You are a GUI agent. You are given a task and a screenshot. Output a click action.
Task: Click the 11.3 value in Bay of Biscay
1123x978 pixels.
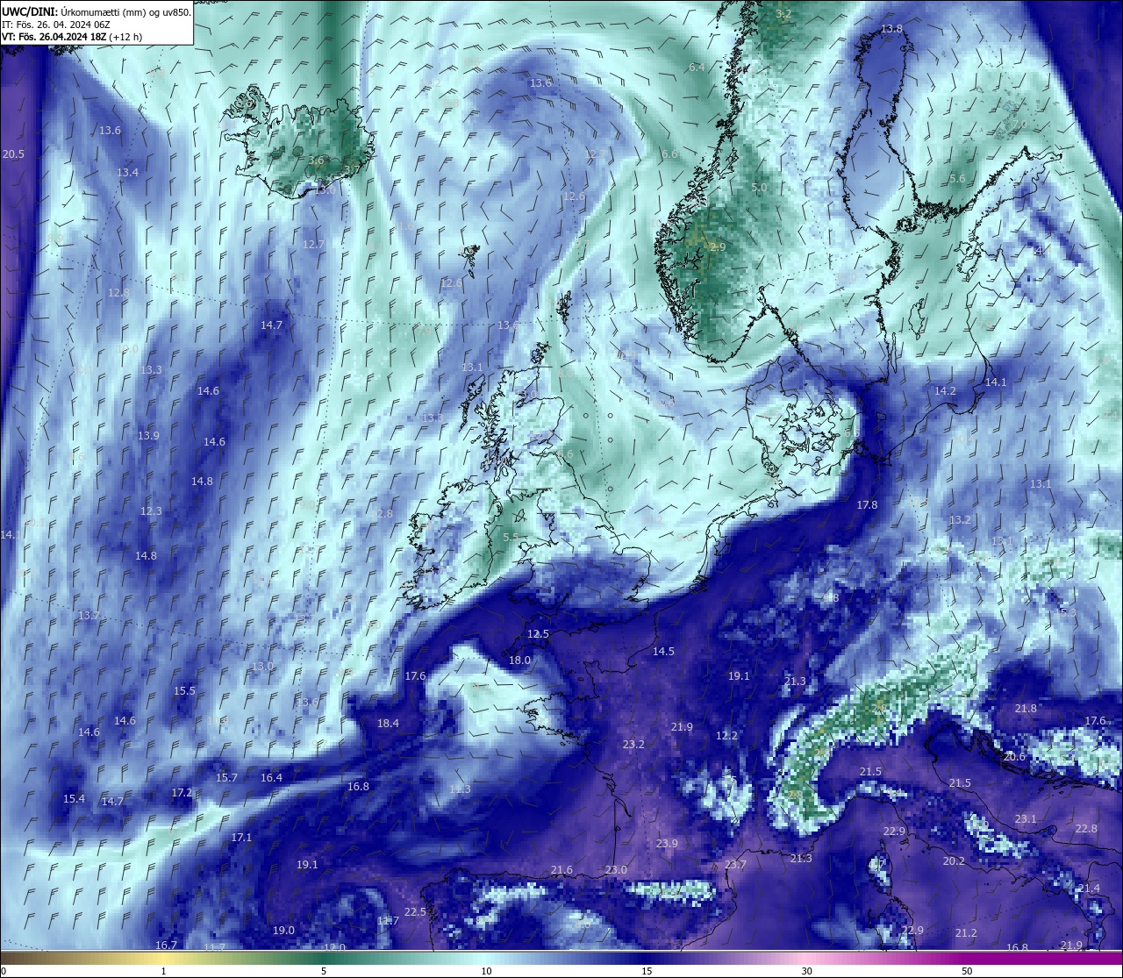pyautogui.click(x=460, y=789)
